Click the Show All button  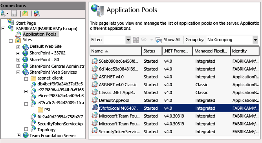168,40
